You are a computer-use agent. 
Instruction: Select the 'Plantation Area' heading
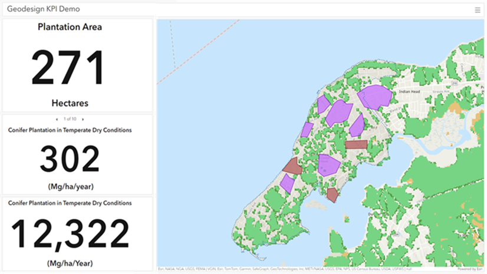[70, 27]
